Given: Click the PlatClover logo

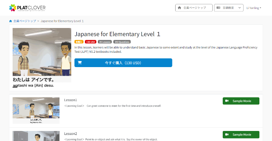Looking at the screenshot, I should 27,8.
